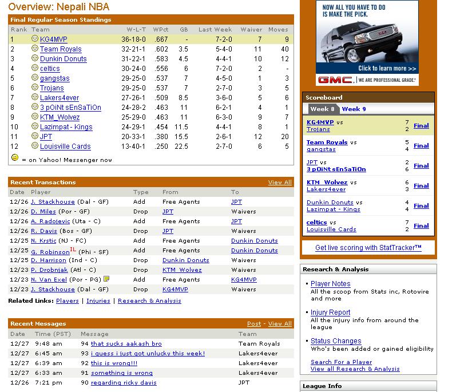
Task: Open the 'this is wrong!!!' message
Action: pos(114,363)
